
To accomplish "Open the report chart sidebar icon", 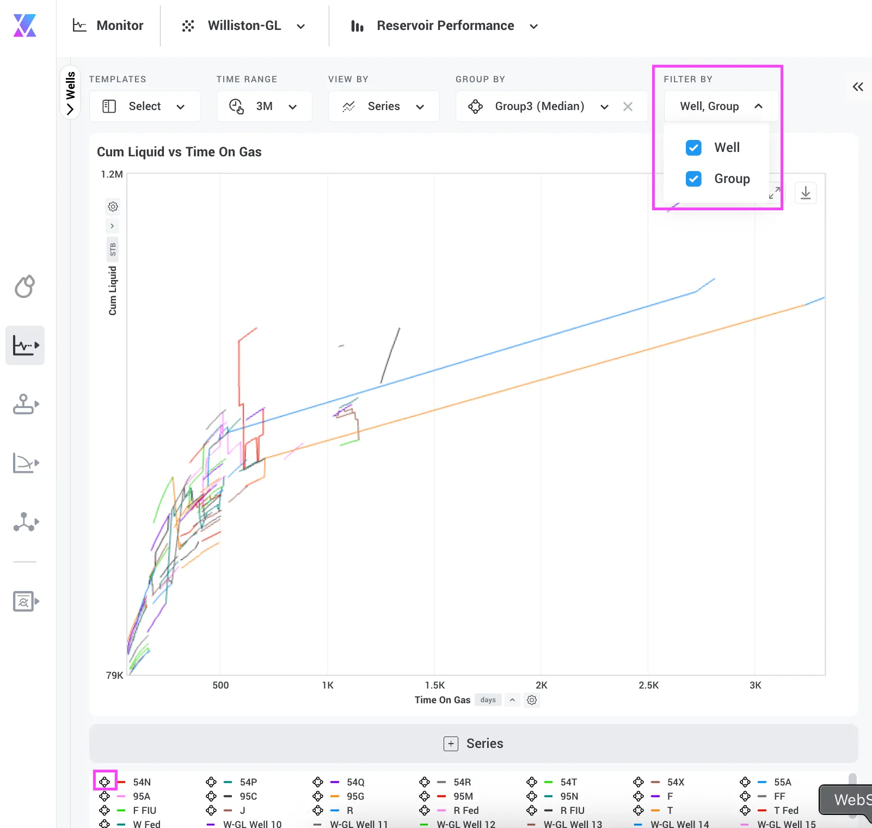I will pos(26,601).
